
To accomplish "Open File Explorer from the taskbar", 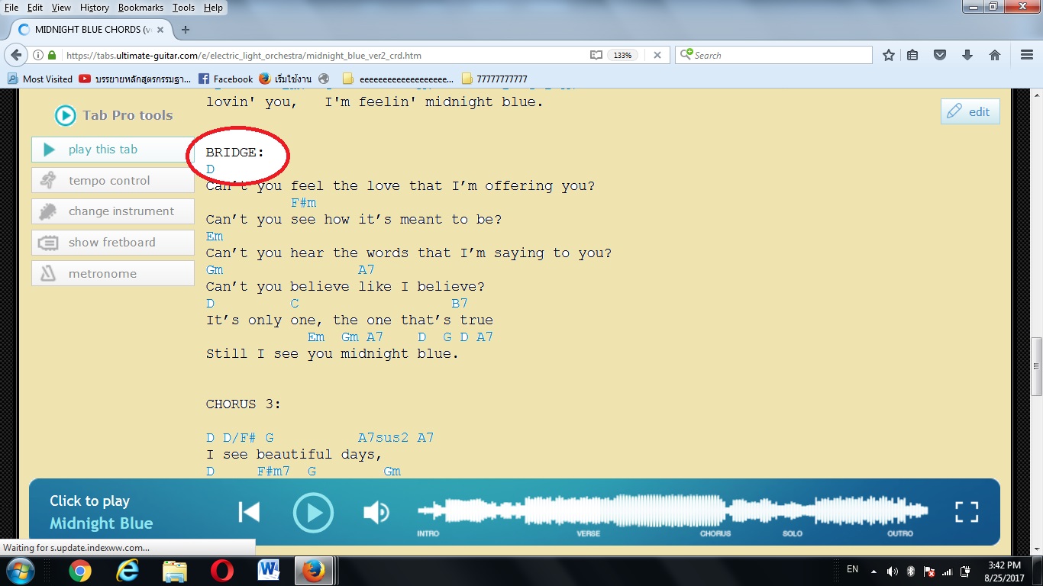I will [174, 571].
